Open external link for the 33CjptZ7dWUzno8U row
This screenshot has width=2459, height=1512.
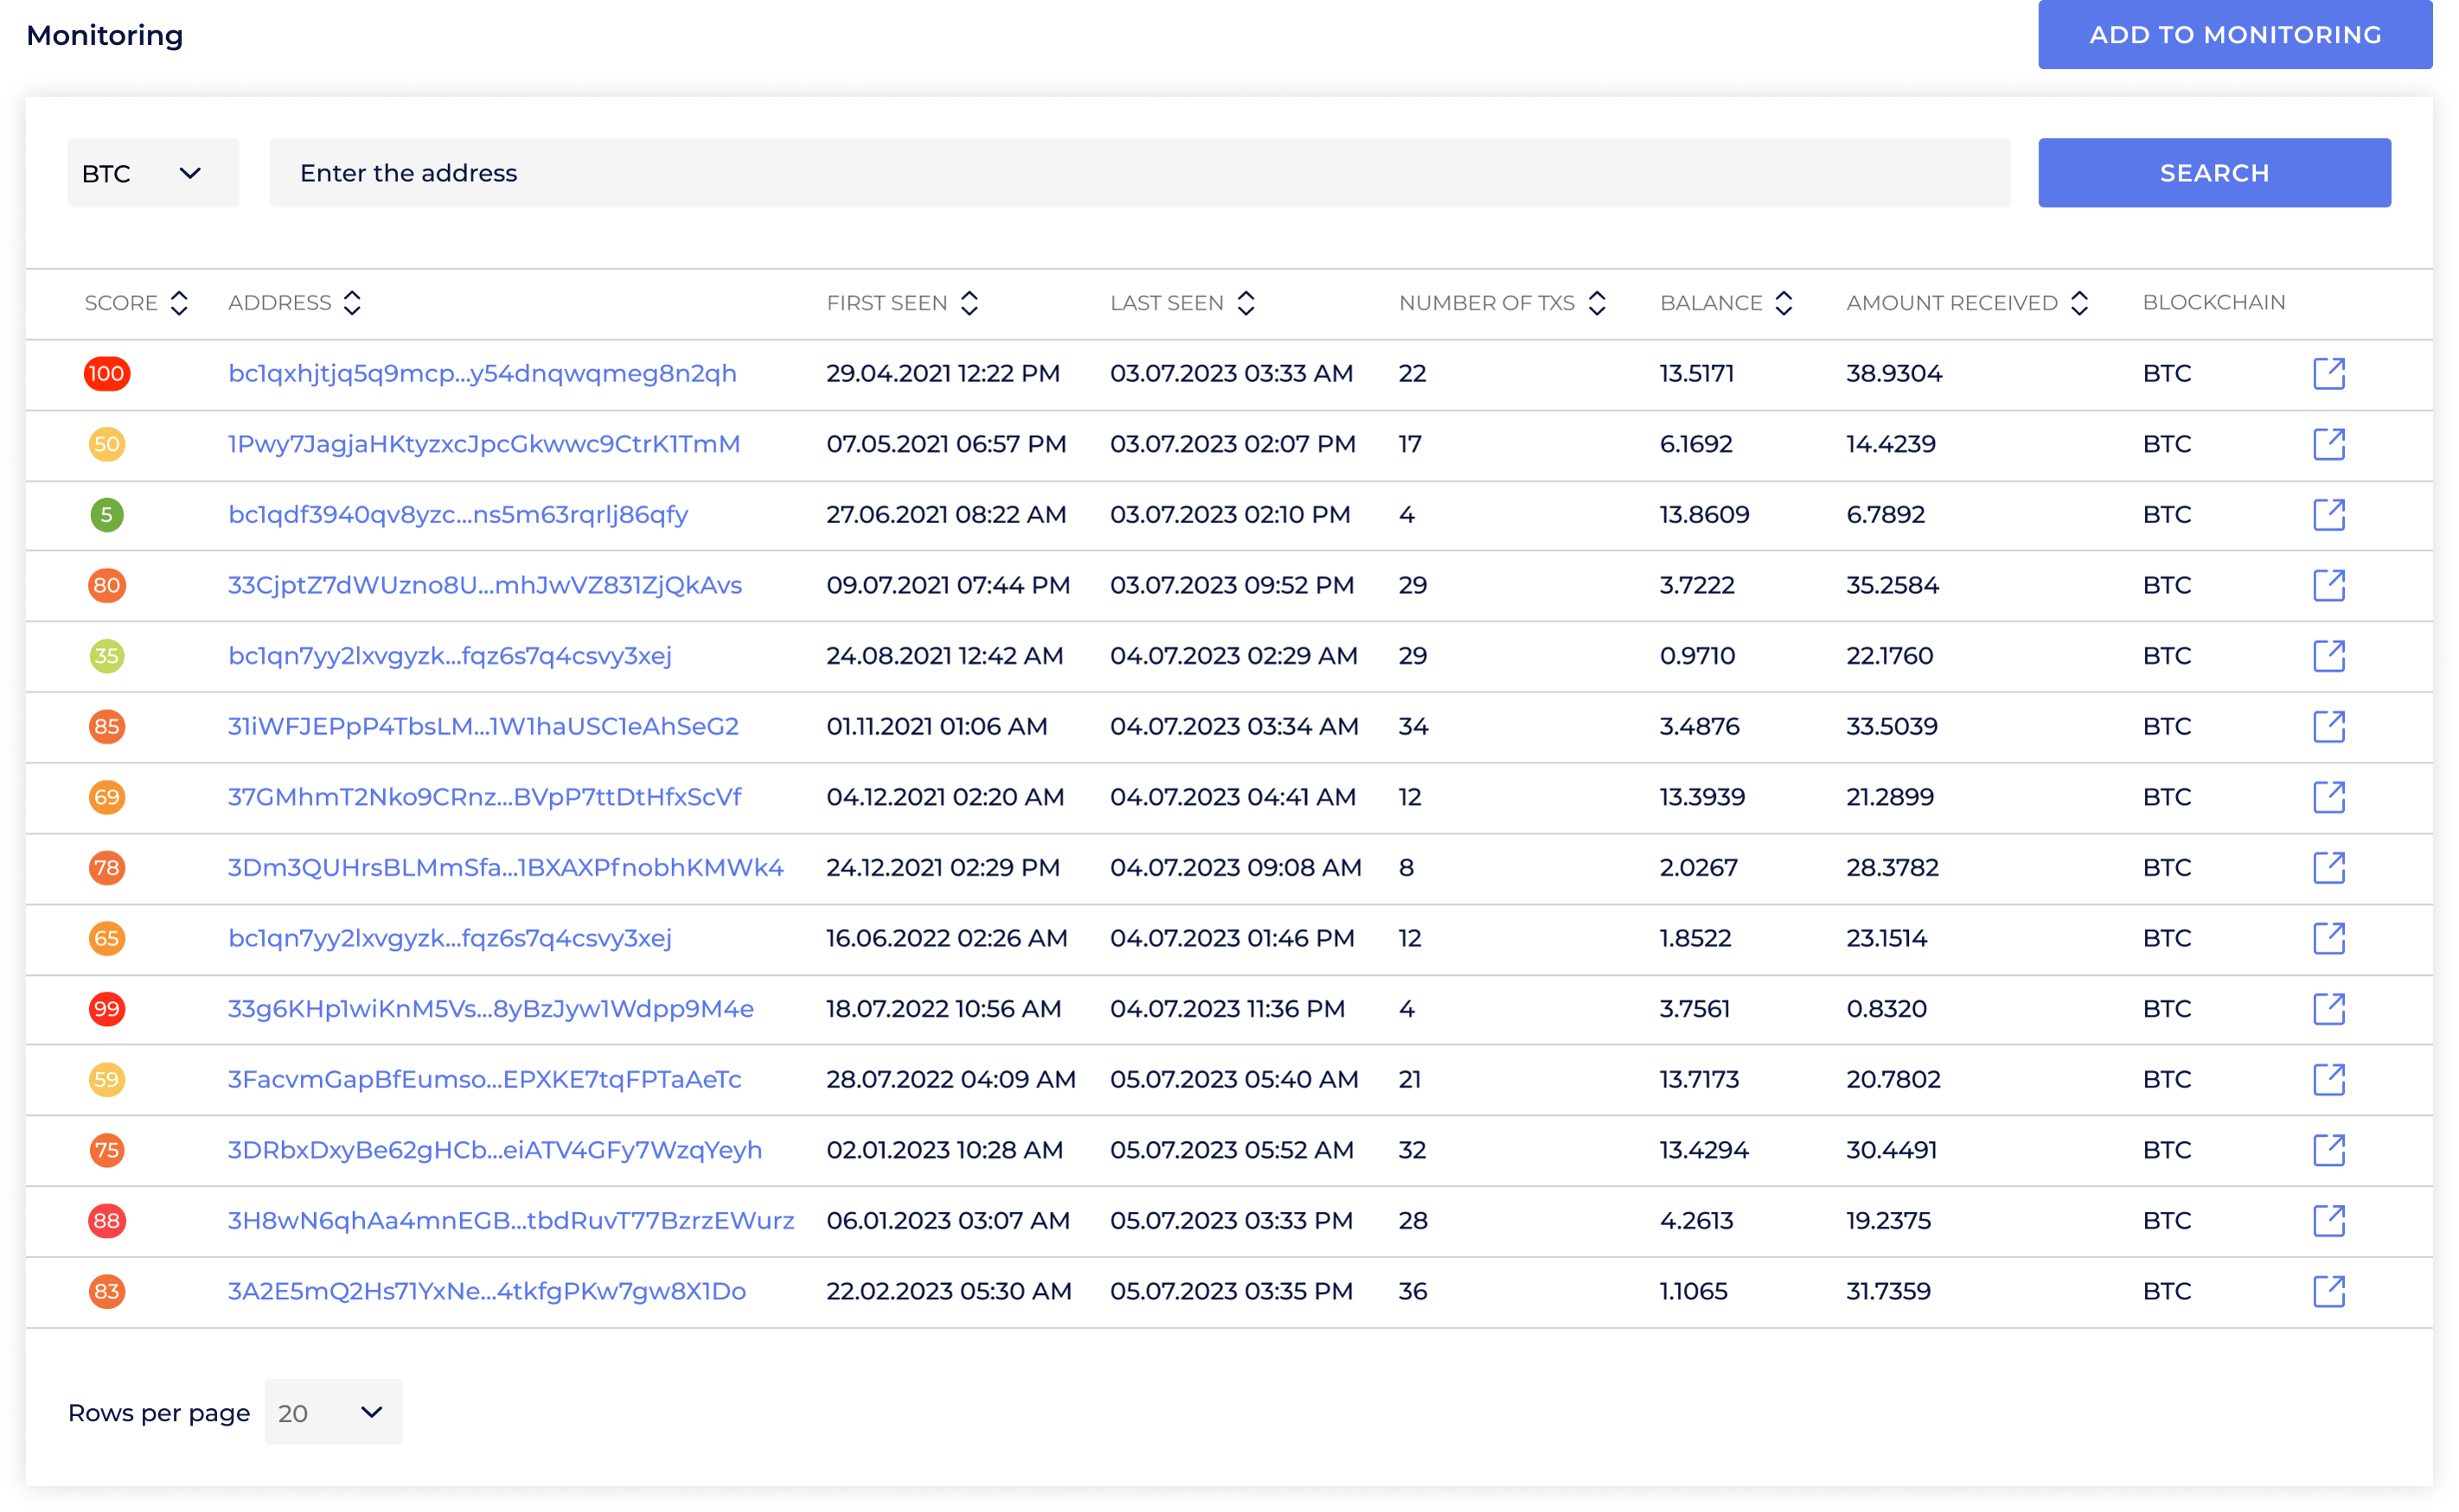click(2328, 585)
